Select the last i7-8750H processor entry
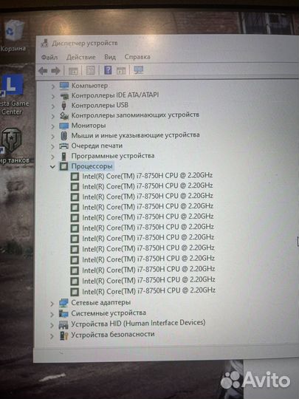 (148, 291)
